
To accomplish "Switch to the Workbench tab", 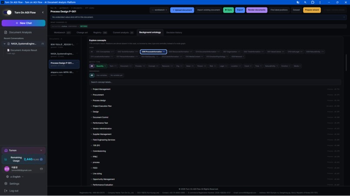I will point(62,32).
